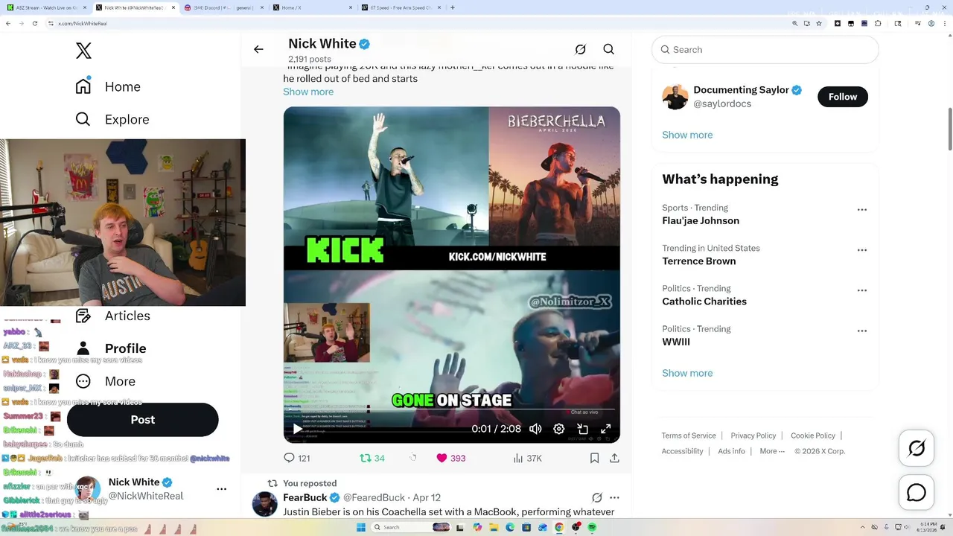
Task: Share the video post
Action: click(x=614, y=459)
